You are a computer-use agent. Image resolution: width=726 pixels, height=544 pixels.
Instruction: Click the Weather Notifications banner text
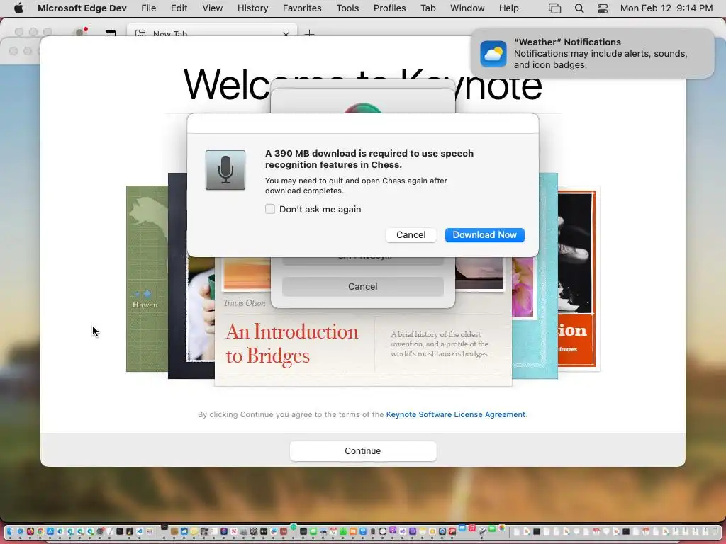(601, 54)
